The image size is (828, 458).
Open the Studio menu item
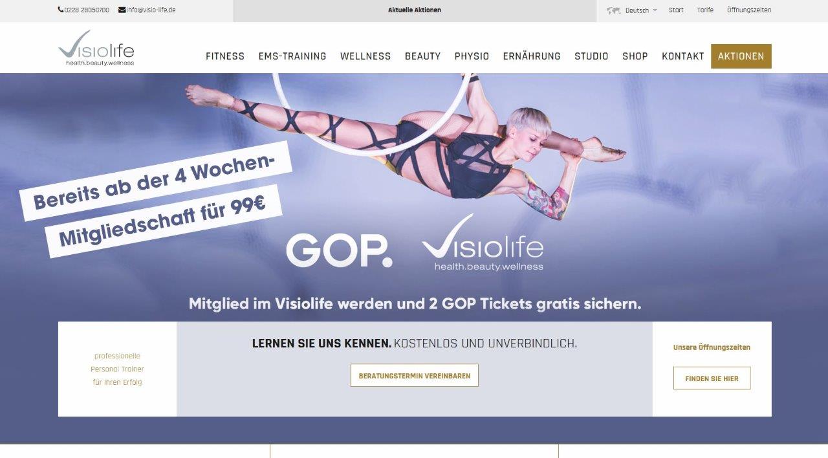591,56
